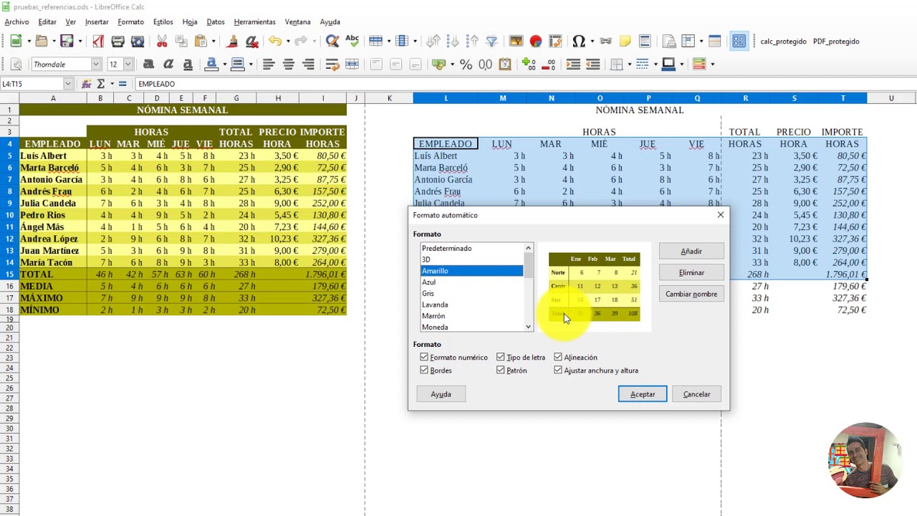
Task: Click the Insert Chart icon
Action: (535, 42)
